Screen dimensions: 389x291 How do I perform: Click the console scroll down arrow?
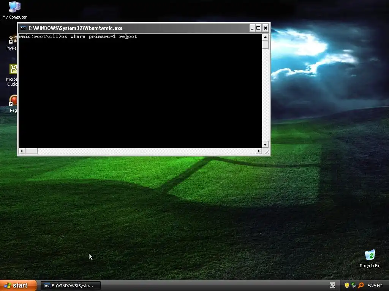tap(265, 144)
